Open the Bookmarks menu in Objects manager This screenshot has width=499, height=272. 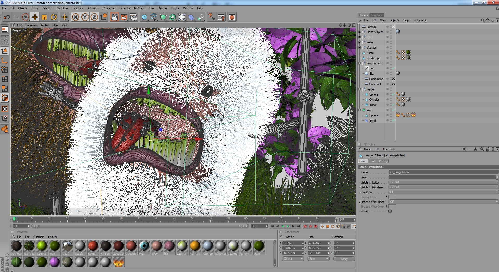click(x=419, y=20)
